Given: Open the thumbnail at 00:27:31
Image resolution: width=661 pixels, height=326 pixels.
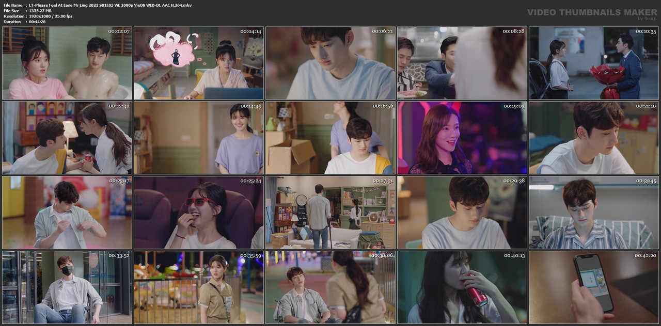Looking at the screenshot, I should (330, 213).
